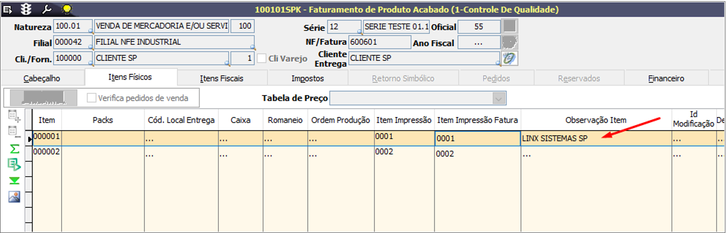Click the green download arrow icon

click(x=14, y=181)
